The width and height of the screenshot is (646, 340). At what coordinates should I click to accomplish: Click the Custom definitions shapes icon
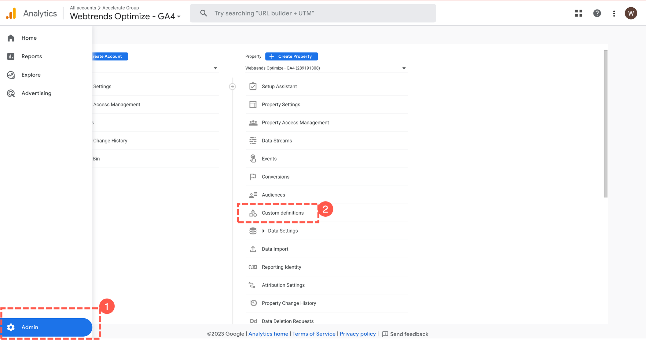tap(253, 213)
